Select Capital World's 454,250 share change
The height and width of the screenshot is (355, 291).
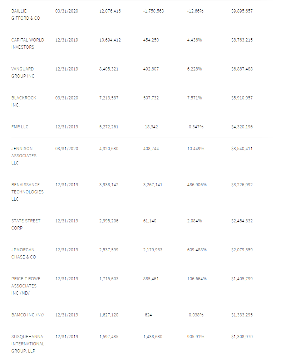[x=151, y=40]
